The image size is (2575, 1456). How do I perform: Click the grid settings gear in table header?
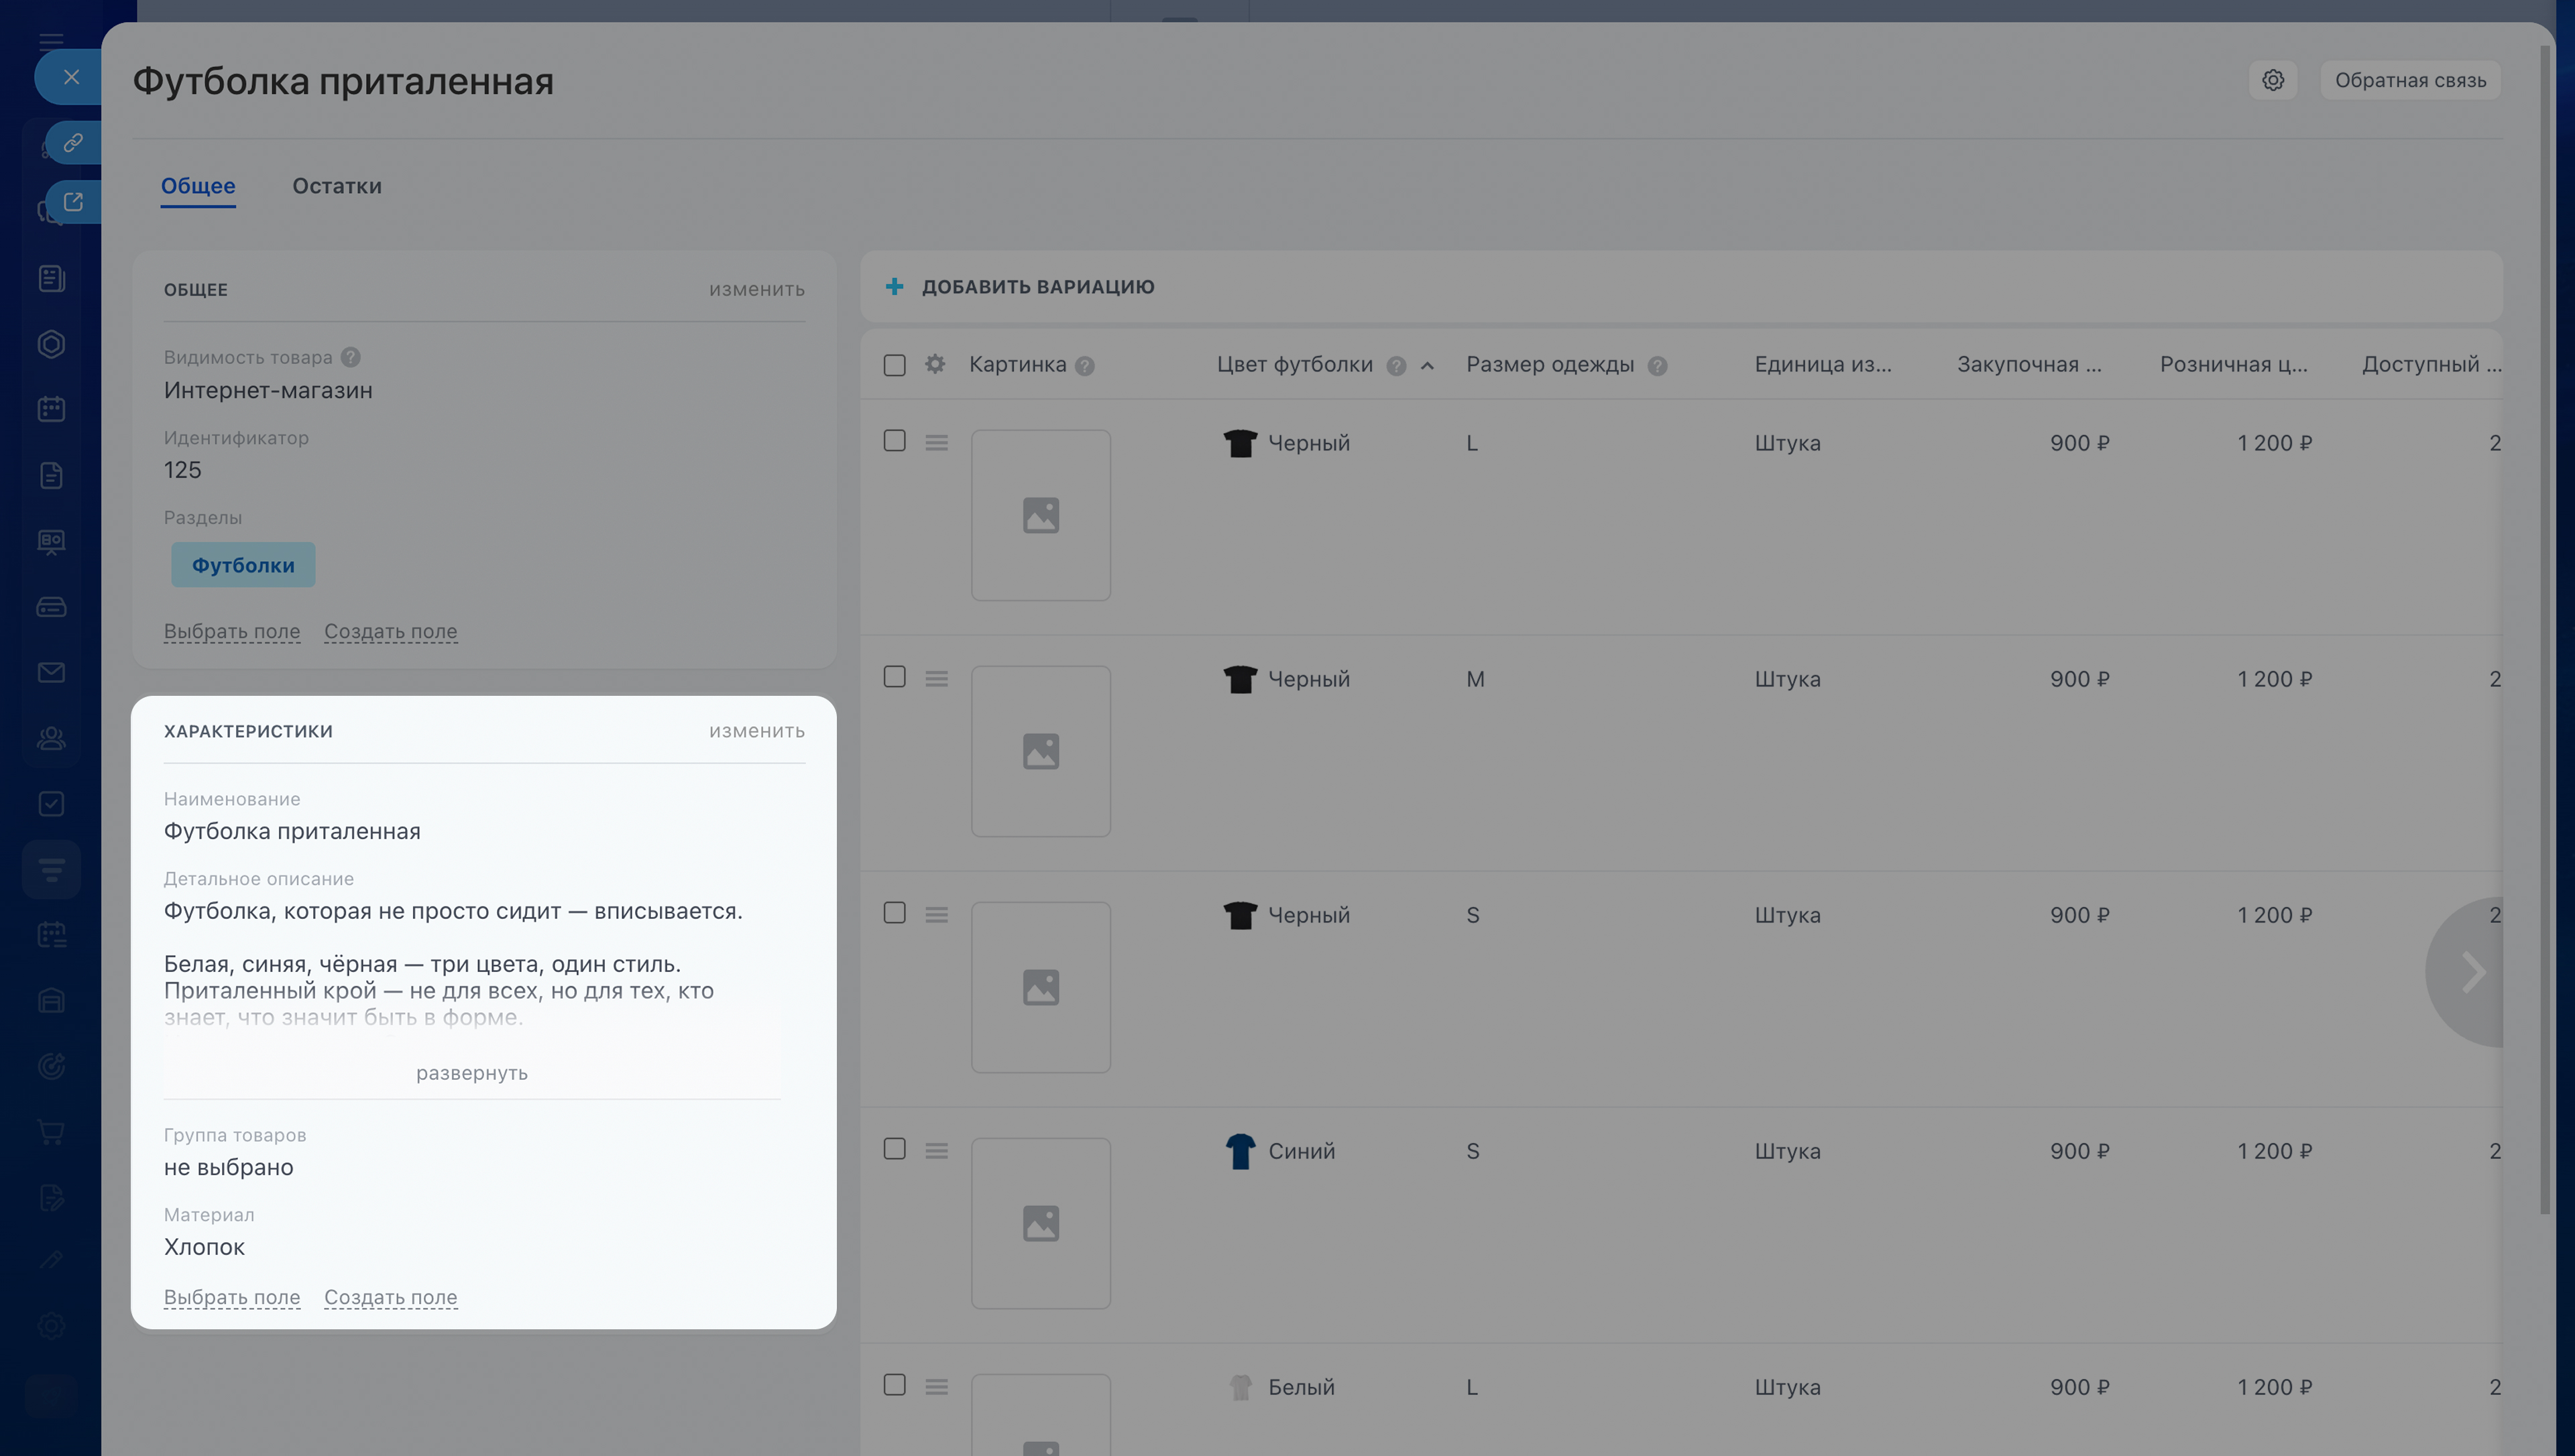click(x=935, y=365)
